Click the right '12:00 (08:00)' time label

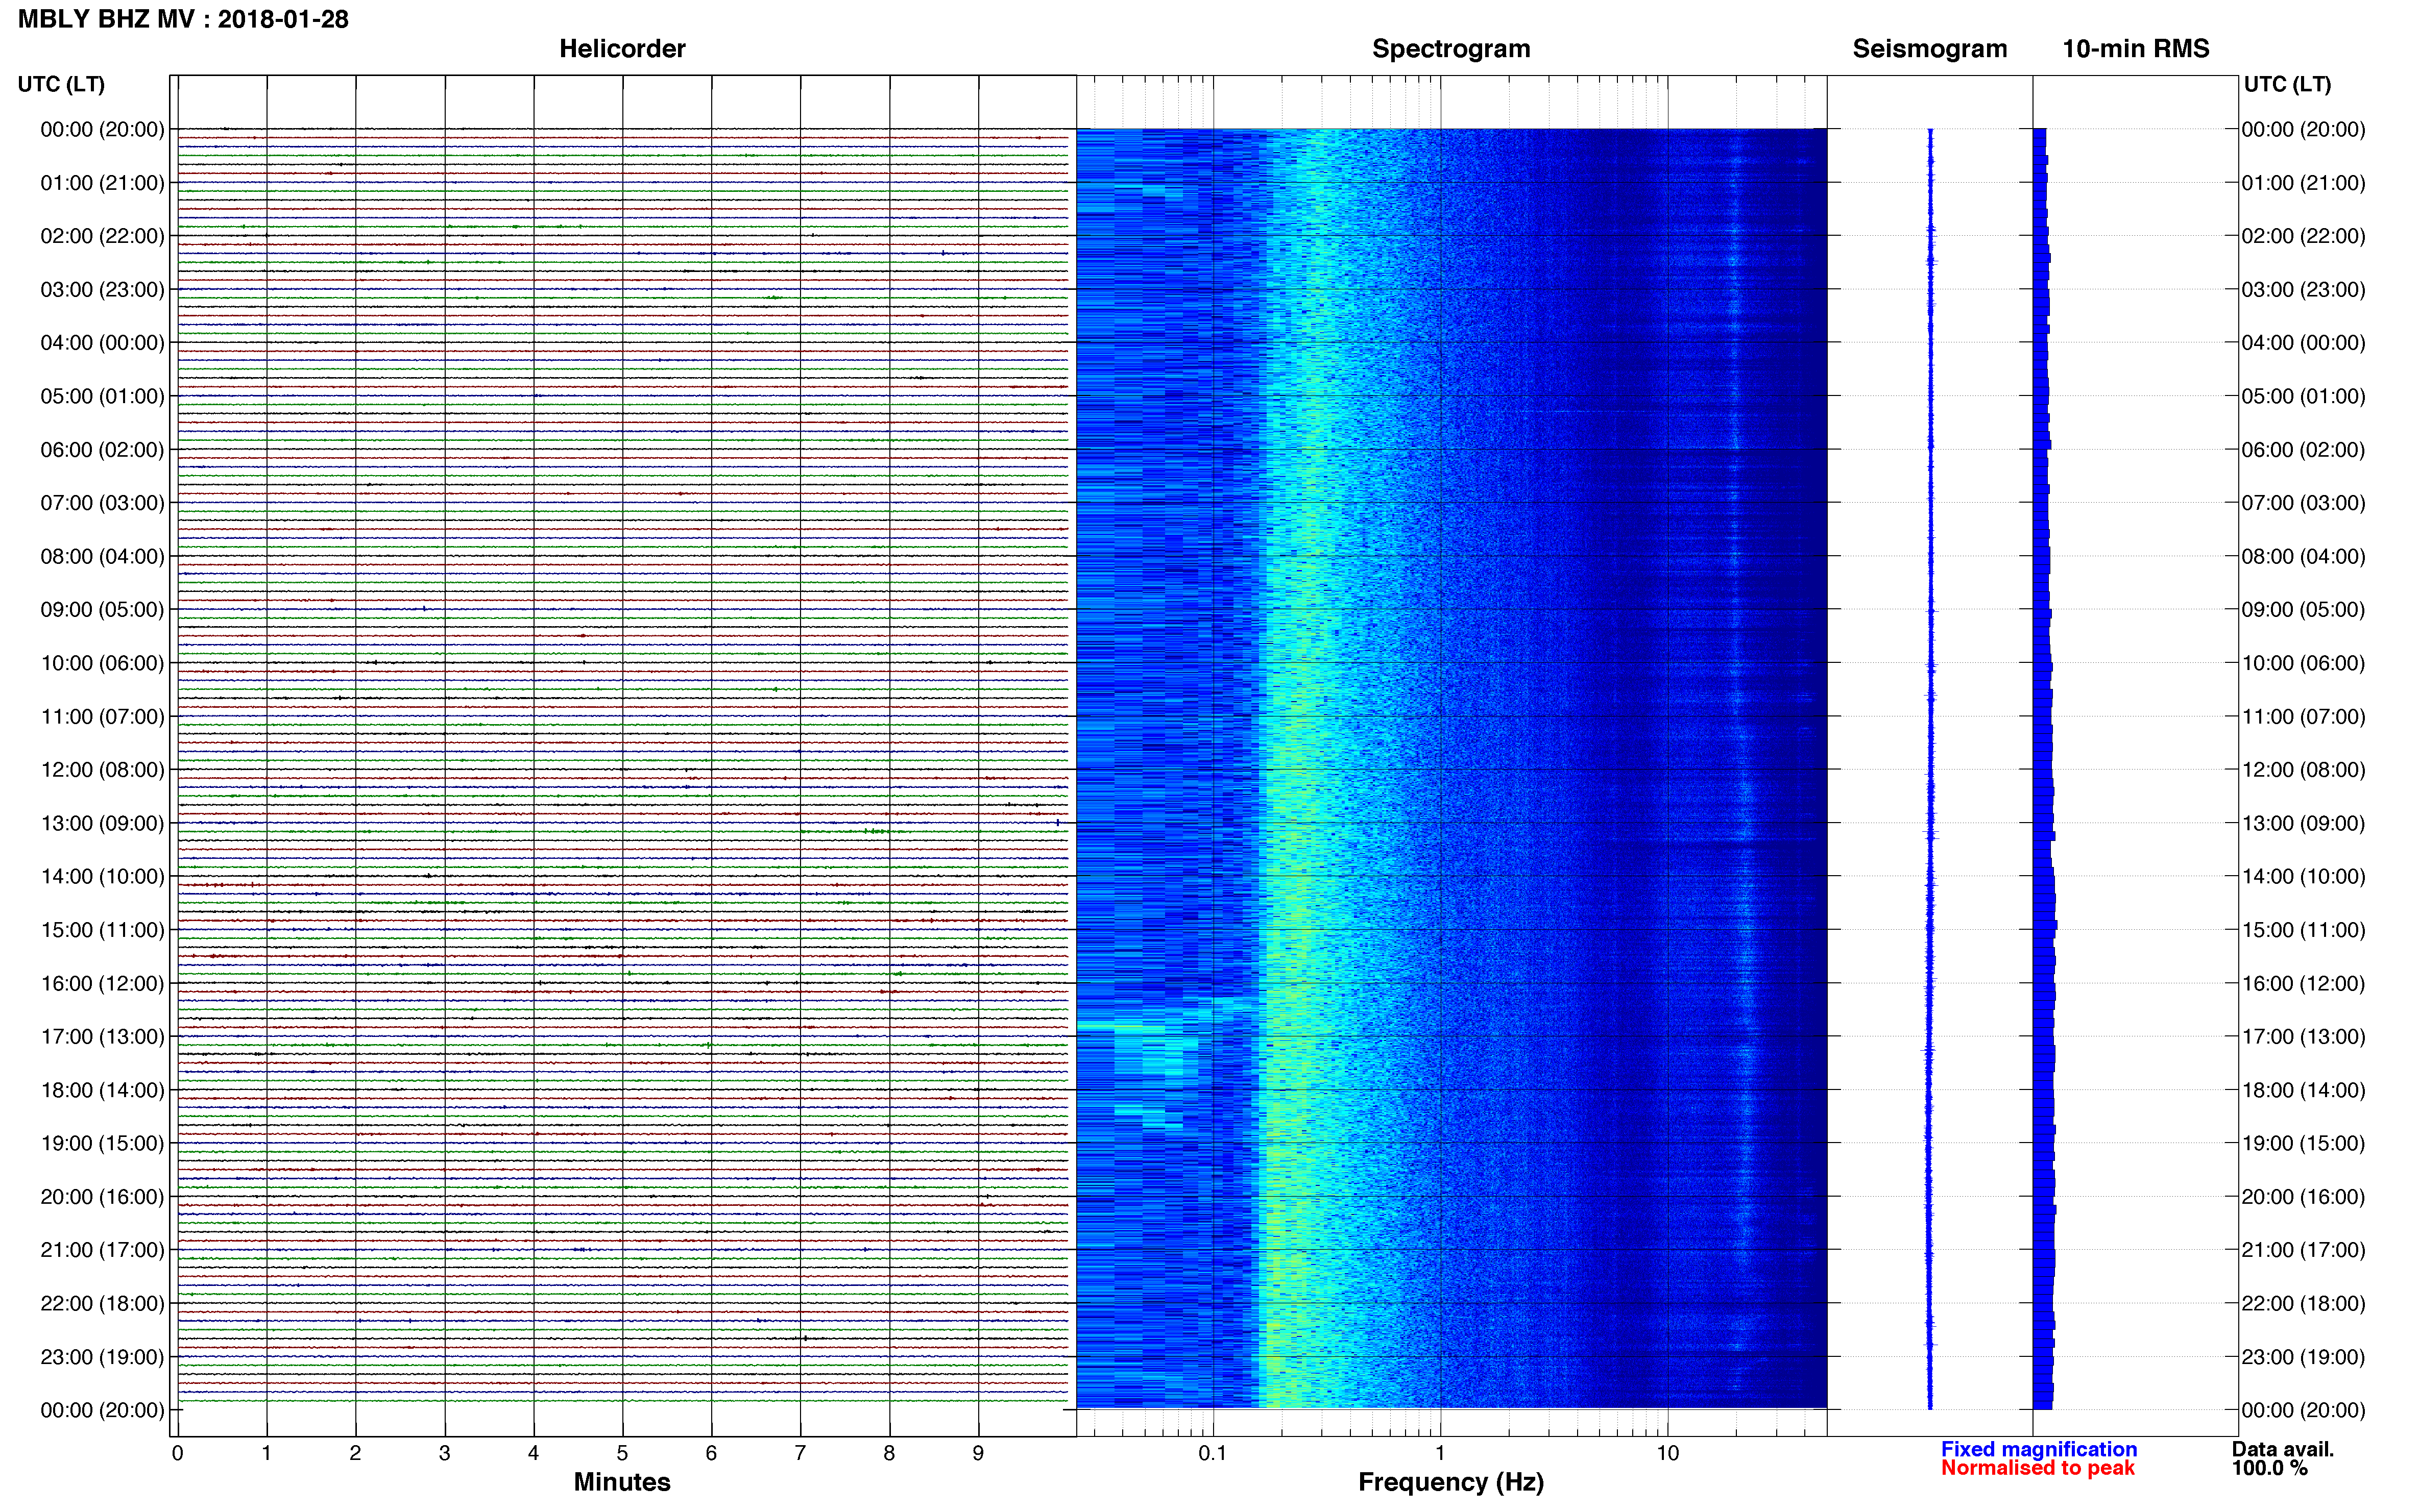[x=2303, y=770]
